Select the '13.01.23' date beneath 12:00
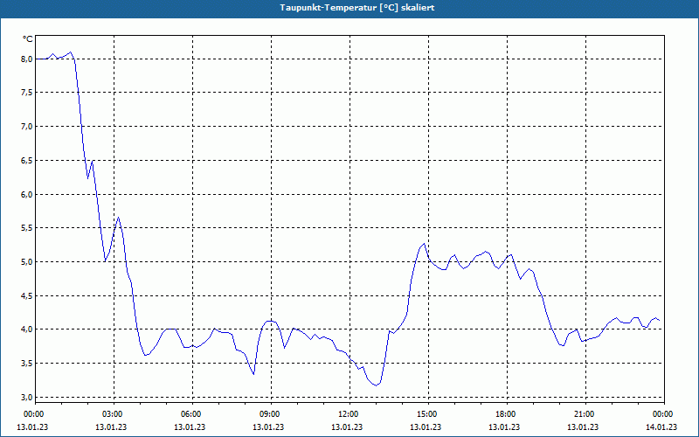Image resolution: width=699 pixels, height=437 pixels. [347, 427]
